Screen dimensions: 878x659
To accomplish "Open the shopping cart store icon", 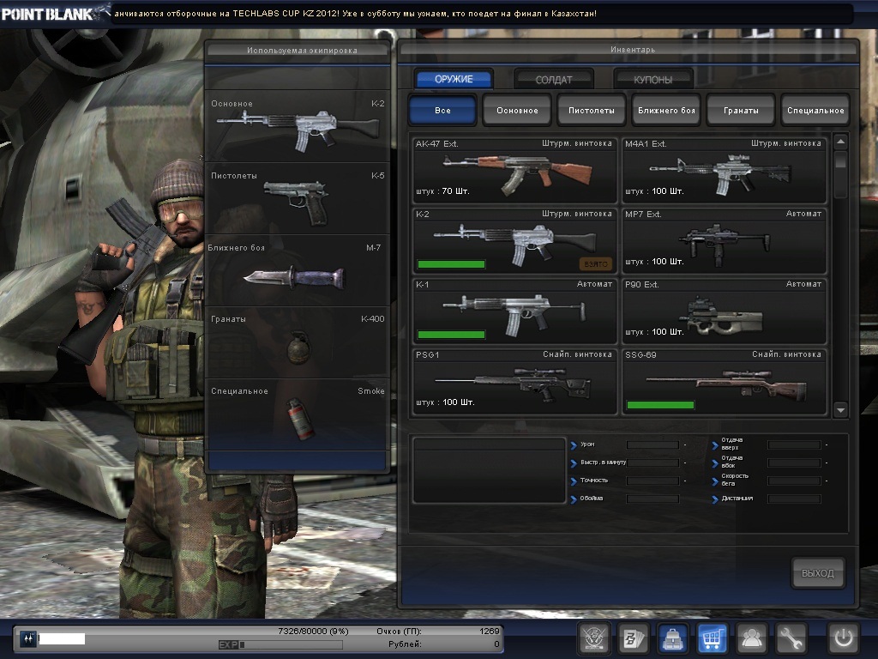I will (712, 638).
